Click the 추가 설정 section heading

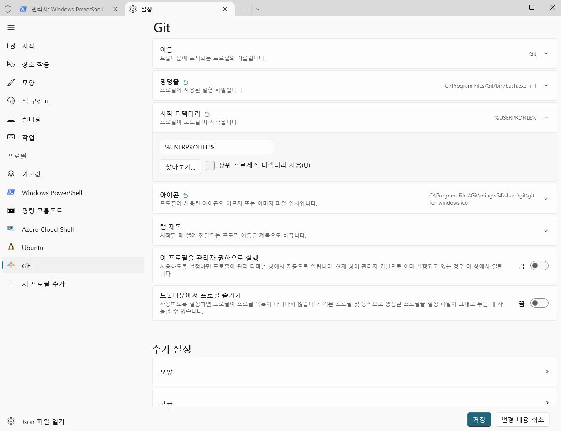point(171,349)
